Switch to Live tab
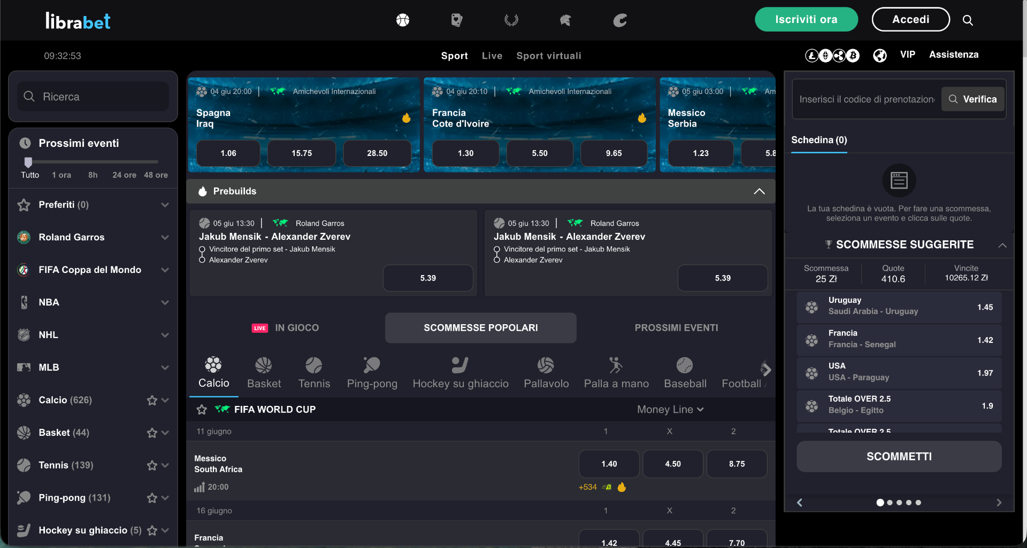The height and width of the screenshot is (548, 1027). click(492, 56)
